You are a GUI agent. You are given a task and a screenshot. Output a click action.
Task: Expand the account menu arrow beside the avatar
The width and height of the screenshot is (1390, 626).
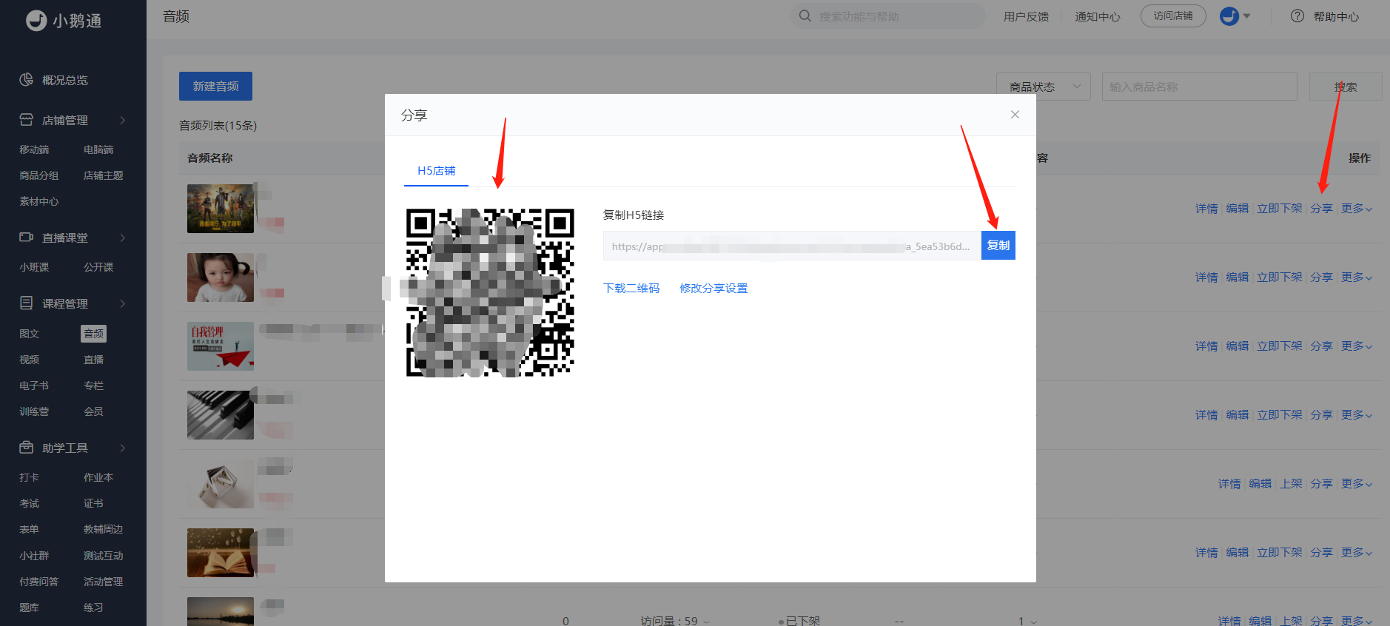pyautogui.click(x=1246, y=16)
